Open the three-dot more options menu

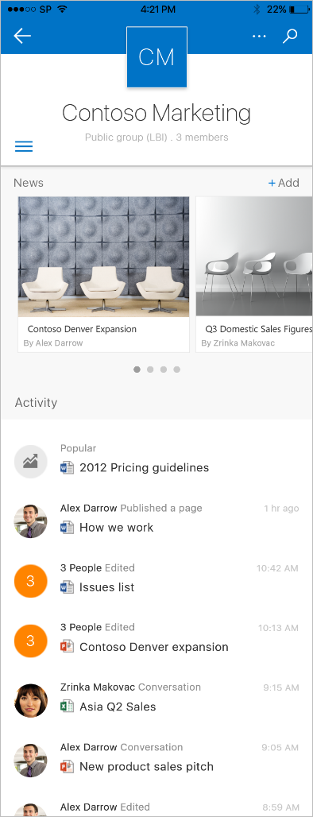(259, 37)
